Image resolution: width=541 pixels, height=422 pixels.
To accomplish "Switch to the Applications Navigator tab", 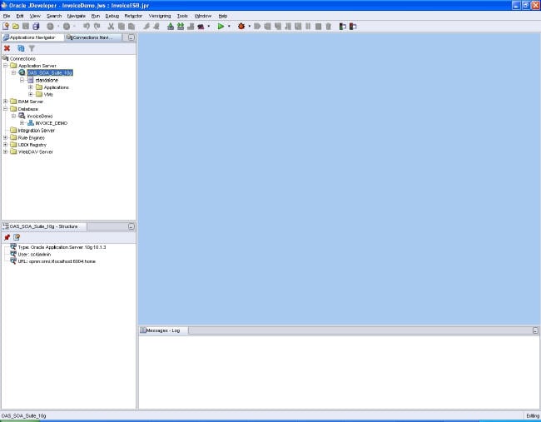I will tap(32, 37).
